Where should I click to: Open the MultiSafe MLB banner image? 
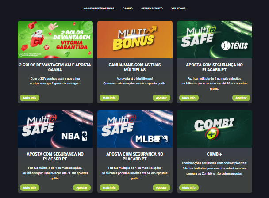[135, 129]
